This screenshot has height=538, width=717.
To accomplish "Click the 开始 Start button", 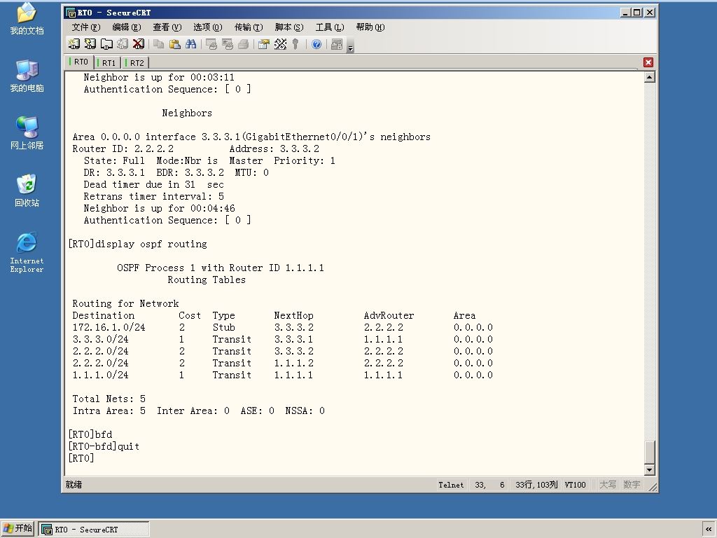I will (x=18, y=529).
